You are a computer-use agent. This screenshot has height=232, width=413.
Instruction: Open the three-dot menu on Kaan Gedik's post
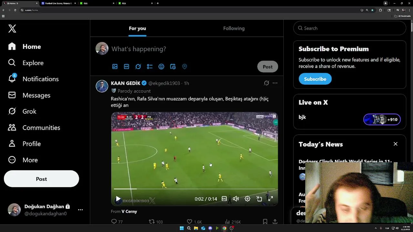pyautogui.click(x=275, y=83)
